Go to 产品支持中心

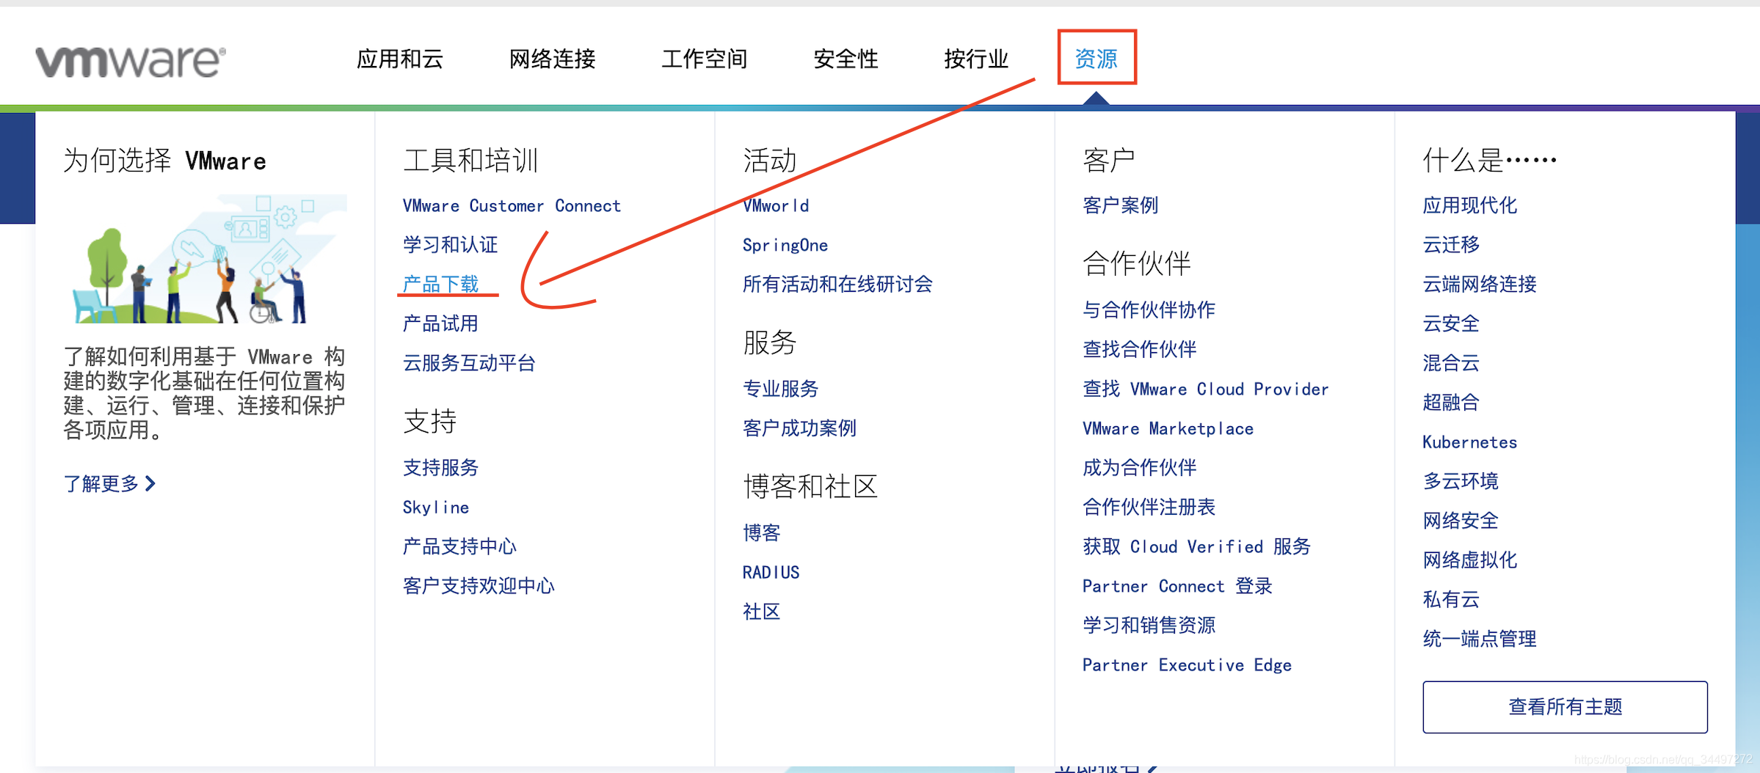pos(460,546)
